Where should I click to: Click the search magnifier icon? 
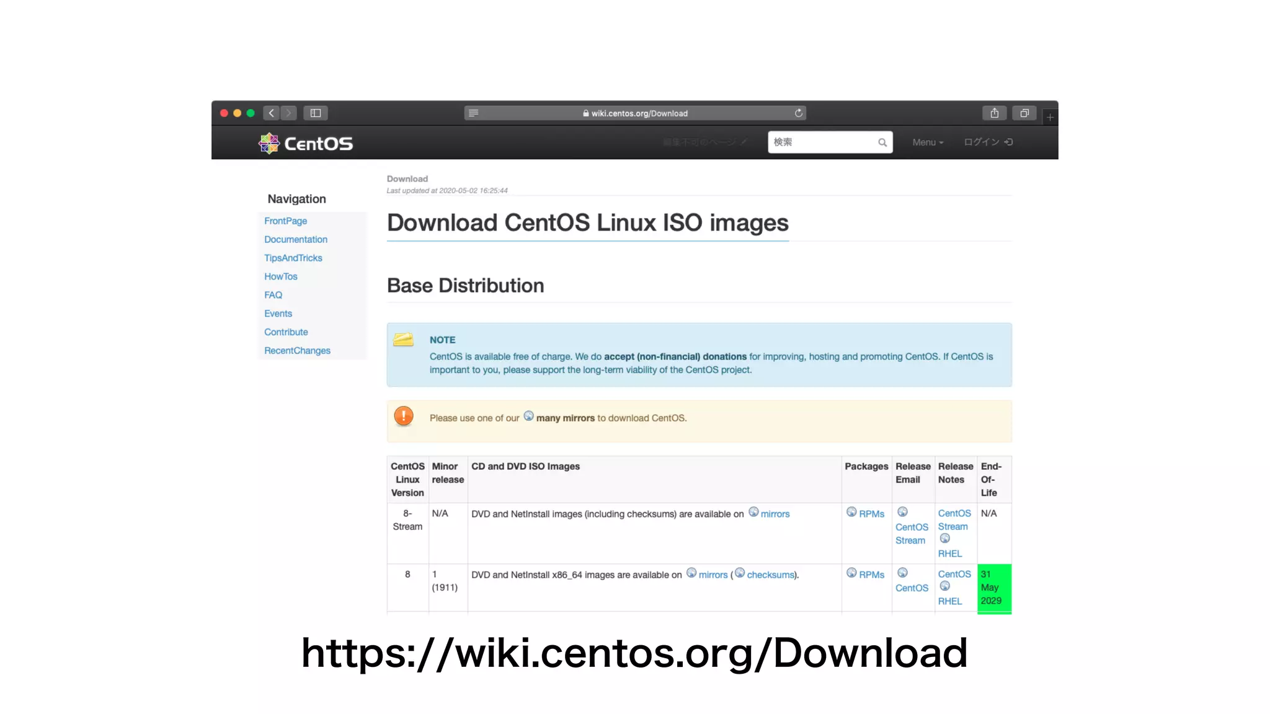tap(882, 143)
